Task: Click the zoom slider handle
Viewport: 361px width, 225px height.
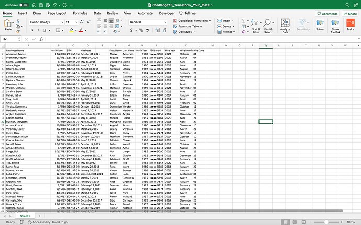Action: point(326,222)
